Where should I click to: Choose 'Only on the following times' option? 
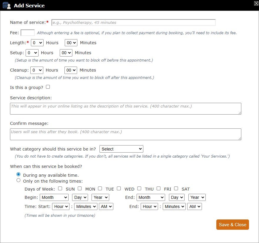click(x=19, y=180)
